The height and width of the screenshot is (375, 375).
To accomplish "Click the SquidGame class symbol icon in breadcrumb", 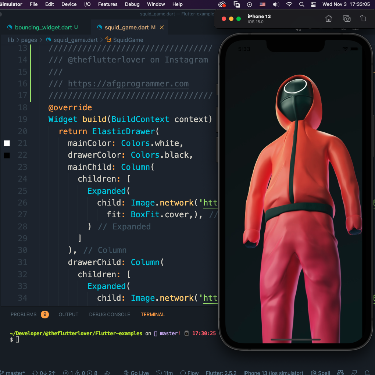I will [108, 40].
